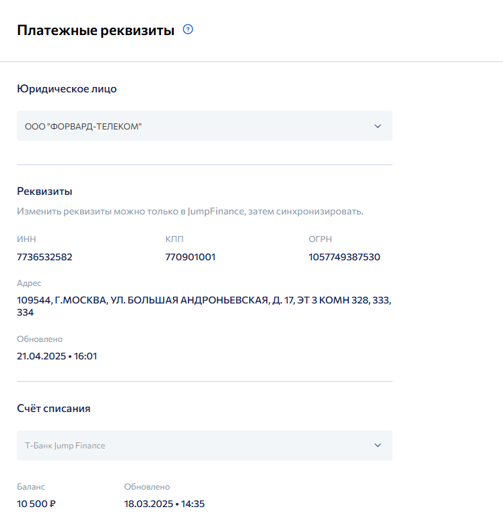Click the ИНН field label
The height and width of the screenshot is (526, 503).
click(26, 239)
